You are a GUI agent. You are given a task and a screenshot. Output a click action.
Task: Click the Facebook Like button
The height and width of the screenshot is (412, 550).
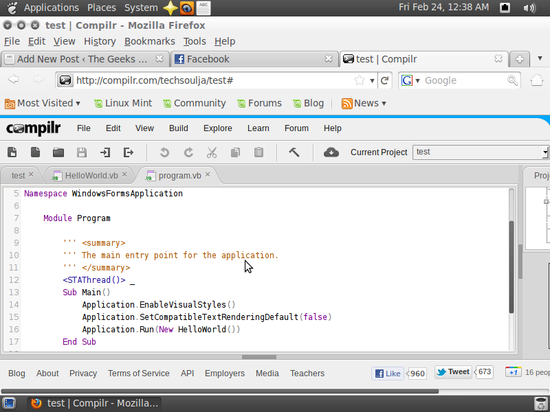click(388, 374)
